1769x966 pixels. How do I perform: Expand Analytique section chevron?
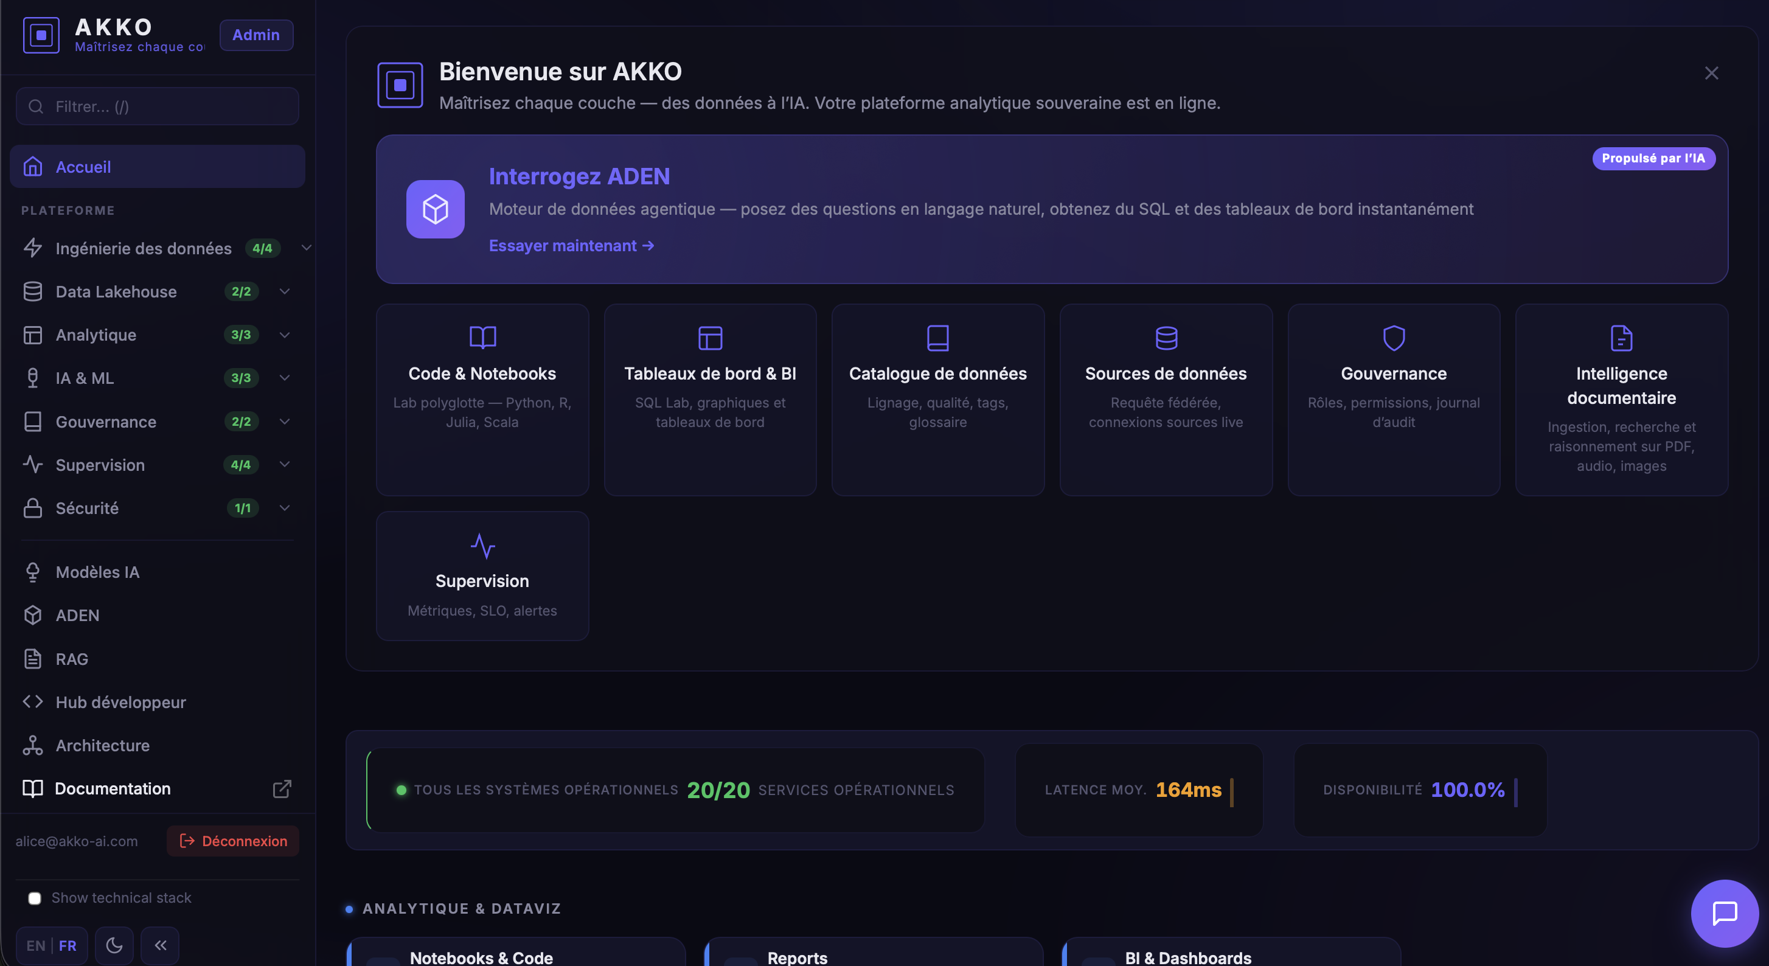pyautogui.click(x=284, y=335)
